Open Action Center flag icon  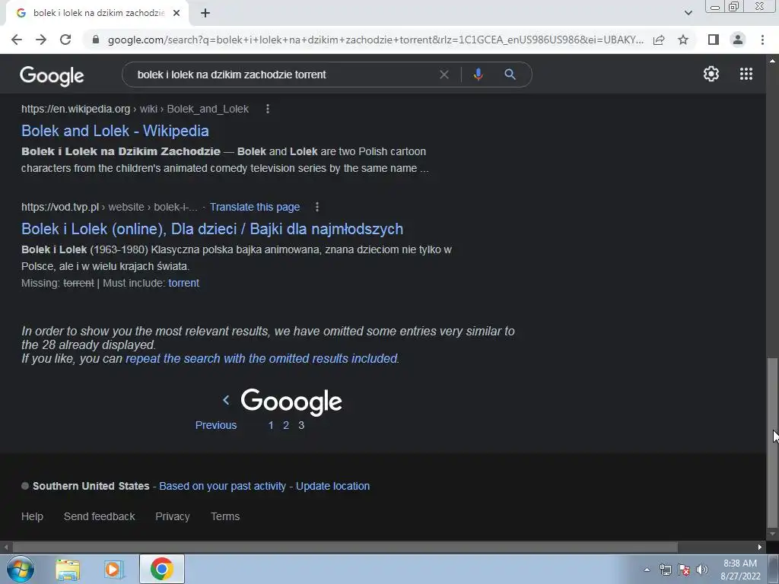point(684,570)
